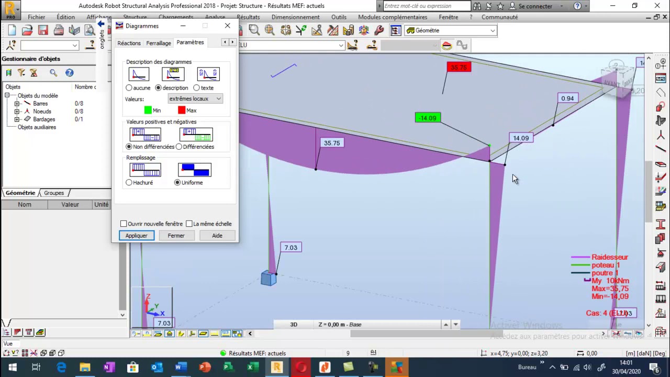
Task: Click the layout selection icon beside Géométrie
Action: click(396, 30)
